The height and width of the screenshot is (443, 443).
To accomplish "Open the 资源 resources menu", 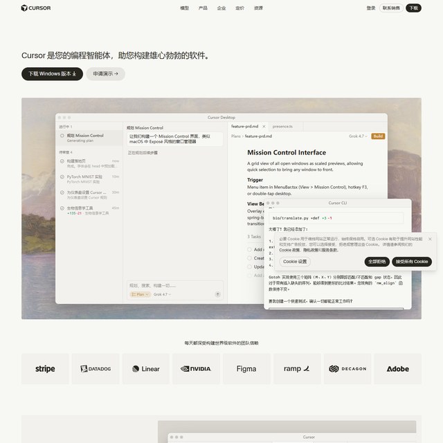I will coord(258,8).
